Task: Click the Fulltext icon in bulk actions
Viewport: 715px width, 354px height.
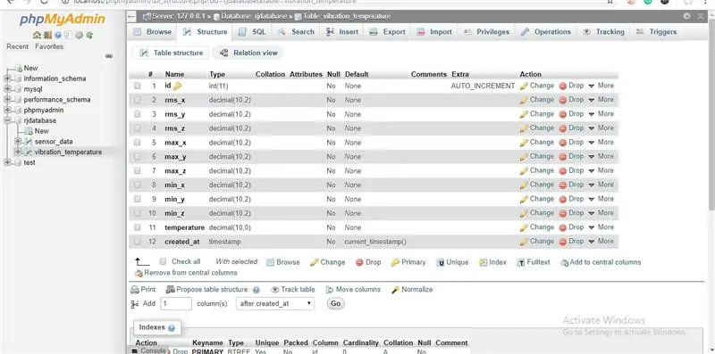Action: tap(521, 262)
